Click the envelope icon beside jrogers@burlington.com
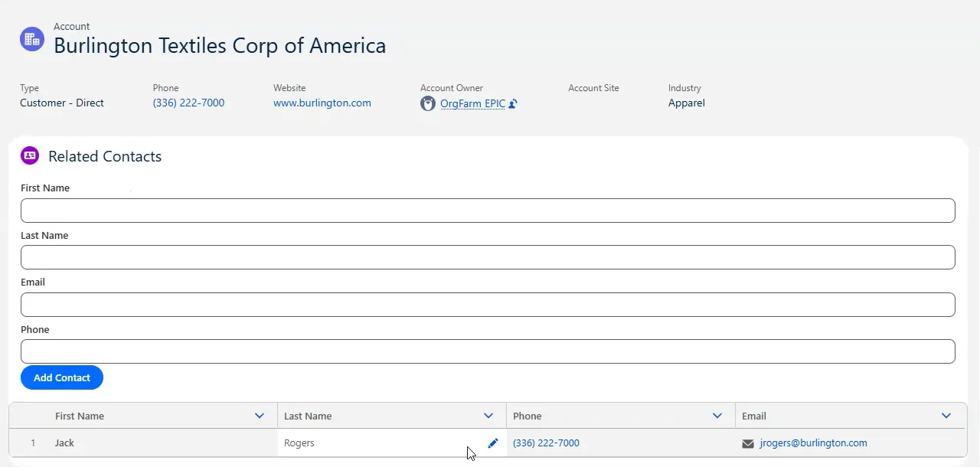980x467 pixels. [x=748, y=443]
